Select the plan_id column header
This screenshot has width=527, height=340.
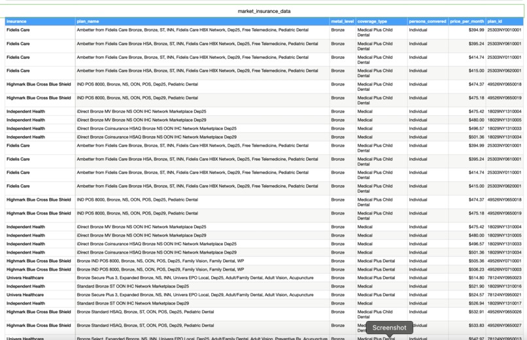pyautogui.click(x=504, y=21)
